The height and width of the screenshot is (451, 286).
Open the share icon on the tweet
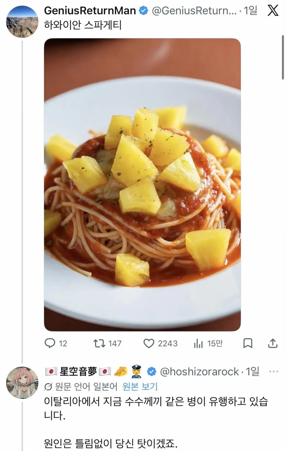[273, 343]
